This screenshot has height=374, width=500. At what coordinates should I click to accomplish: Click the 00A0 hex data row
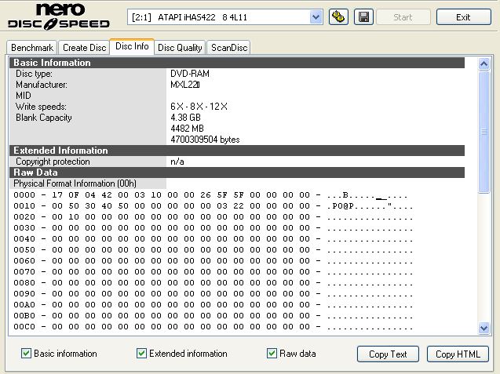[x=213, y=305]
